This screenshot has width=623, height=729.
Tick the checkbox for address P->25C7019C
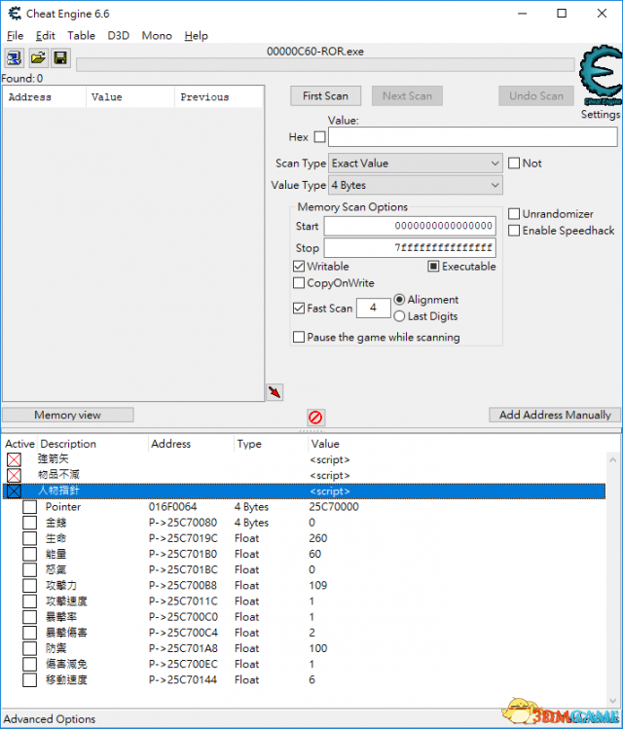30,538
